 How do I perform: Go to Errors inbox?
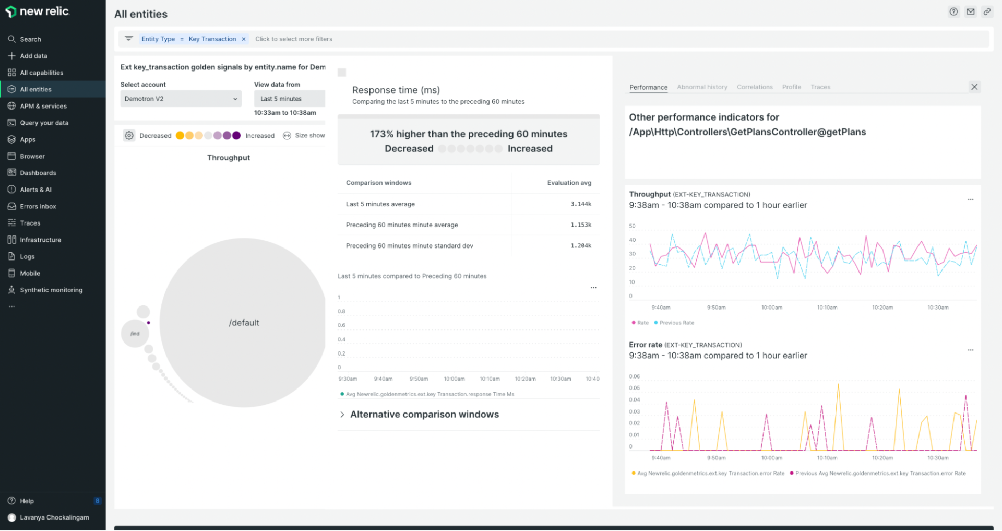38,206
